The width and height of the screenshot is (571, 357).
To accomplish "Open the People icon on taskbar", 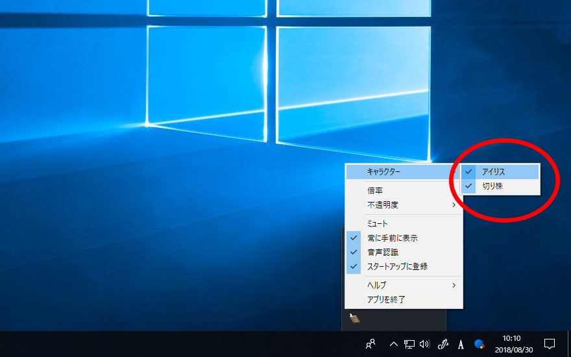I will tap(371, 343).
